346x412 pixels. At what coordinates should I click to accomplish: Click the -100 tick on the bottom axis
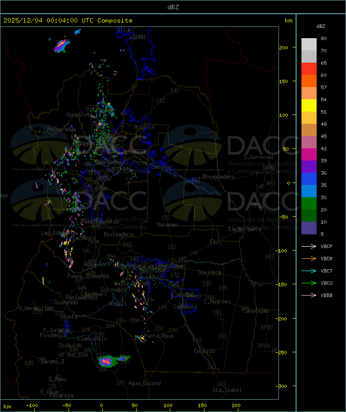tap(32, 406)
